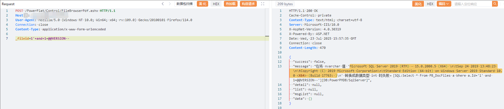The height and width of the screenshot is (109, 504).
Task: Click the 构造请求 build request button
Action: (x=248, y=4)
